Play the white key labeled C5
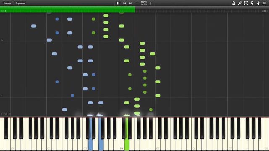 (158, 145)
